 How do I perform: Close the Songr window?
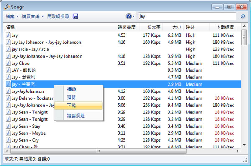pos(241,7)
